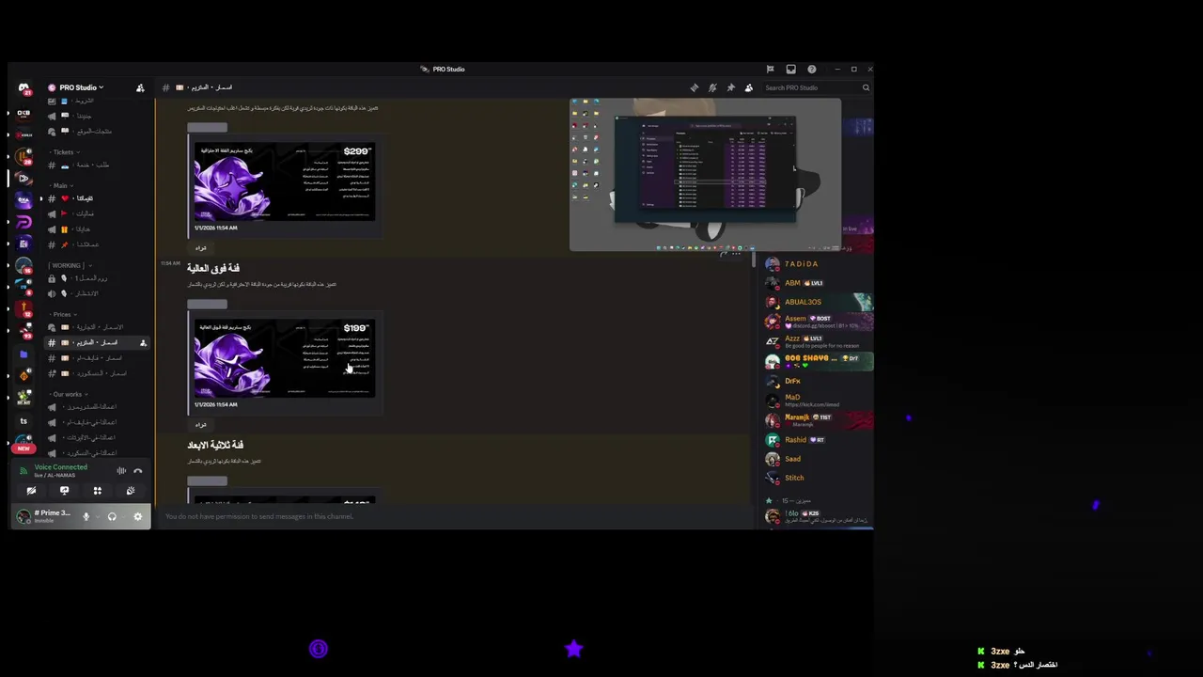Toggle the member list icon
The height and width of the screenshot is (677, 1203).
(x=749, y=87)
